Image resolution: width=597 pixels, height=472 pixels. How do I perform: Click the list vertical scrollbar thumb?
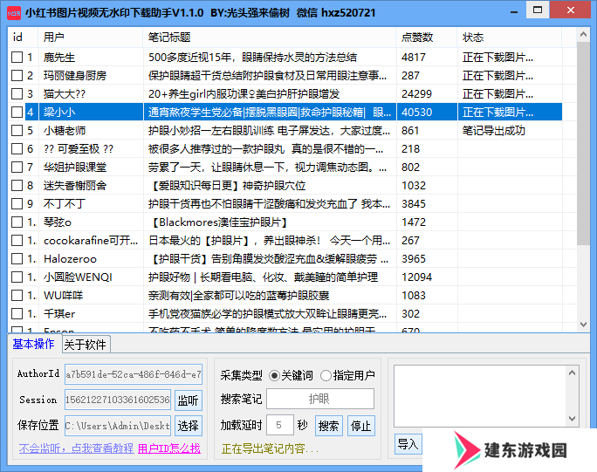(583, 143)
